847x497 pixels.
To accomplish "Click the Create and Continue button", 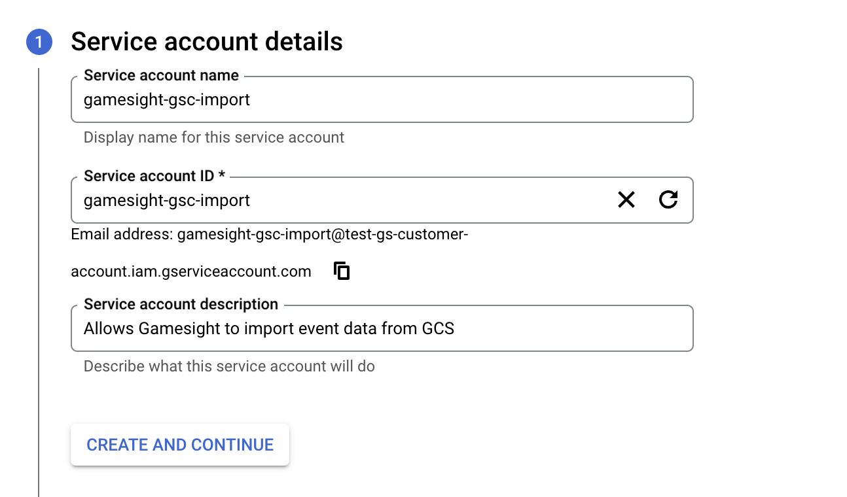I will tap(180, 445).
